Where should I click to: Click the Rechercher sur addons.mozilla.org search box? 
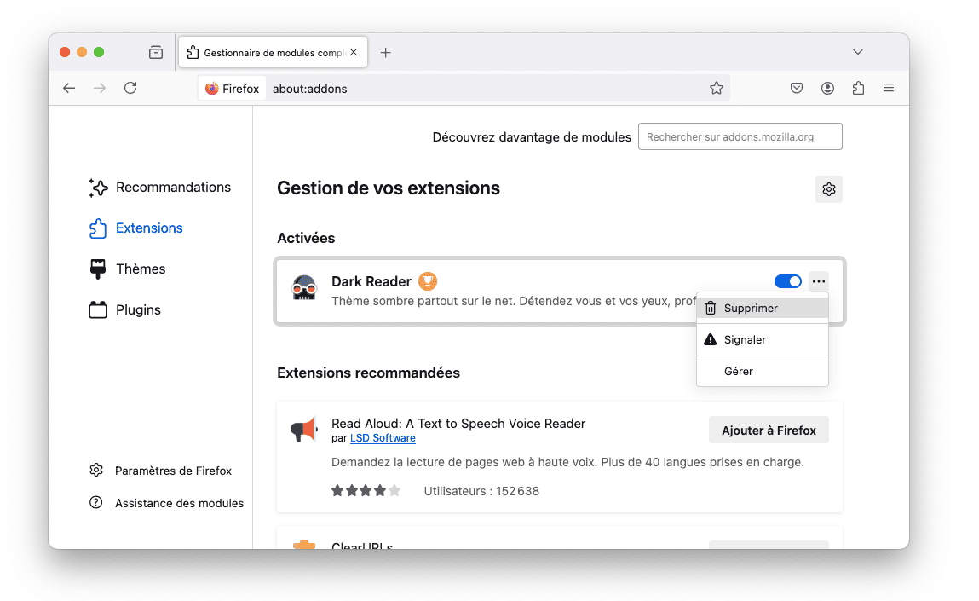click(740, 136)
